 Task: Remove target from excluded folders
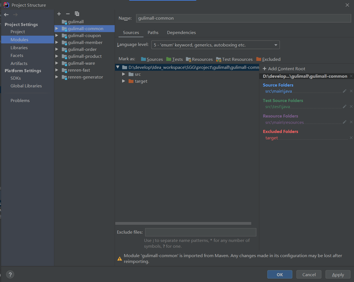pos(351,138)
